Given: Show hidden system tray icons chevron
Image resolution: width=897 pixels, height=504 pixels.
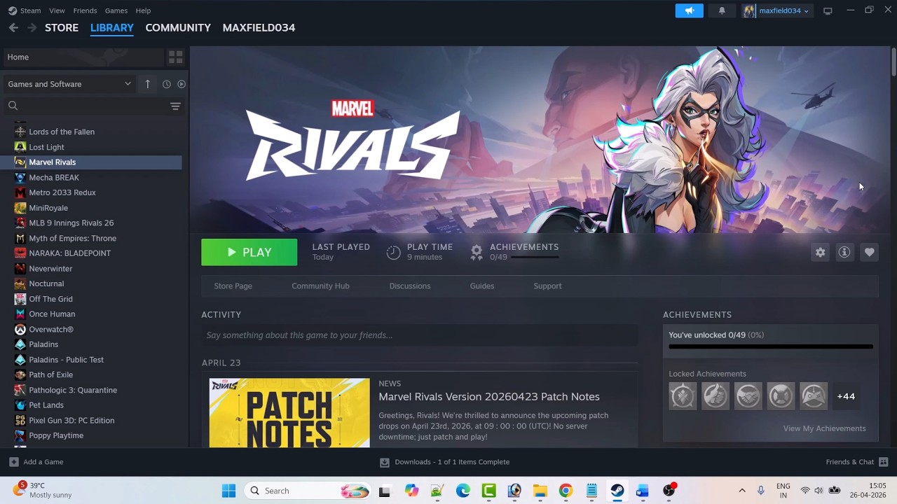Looking at the screenshot, I should pos(742,491).
